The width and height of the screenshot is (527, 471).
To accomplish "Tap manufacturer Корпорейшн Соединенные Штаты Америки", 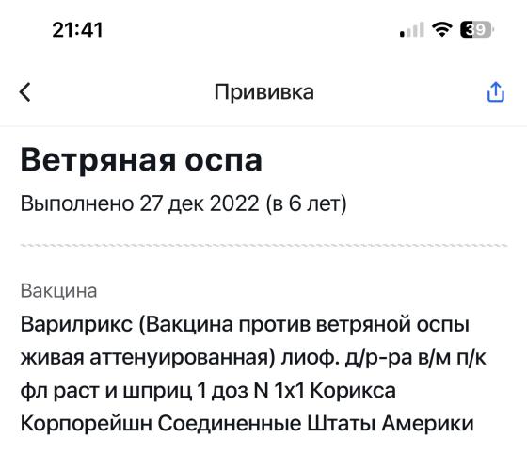I will [x=247, y=423].
